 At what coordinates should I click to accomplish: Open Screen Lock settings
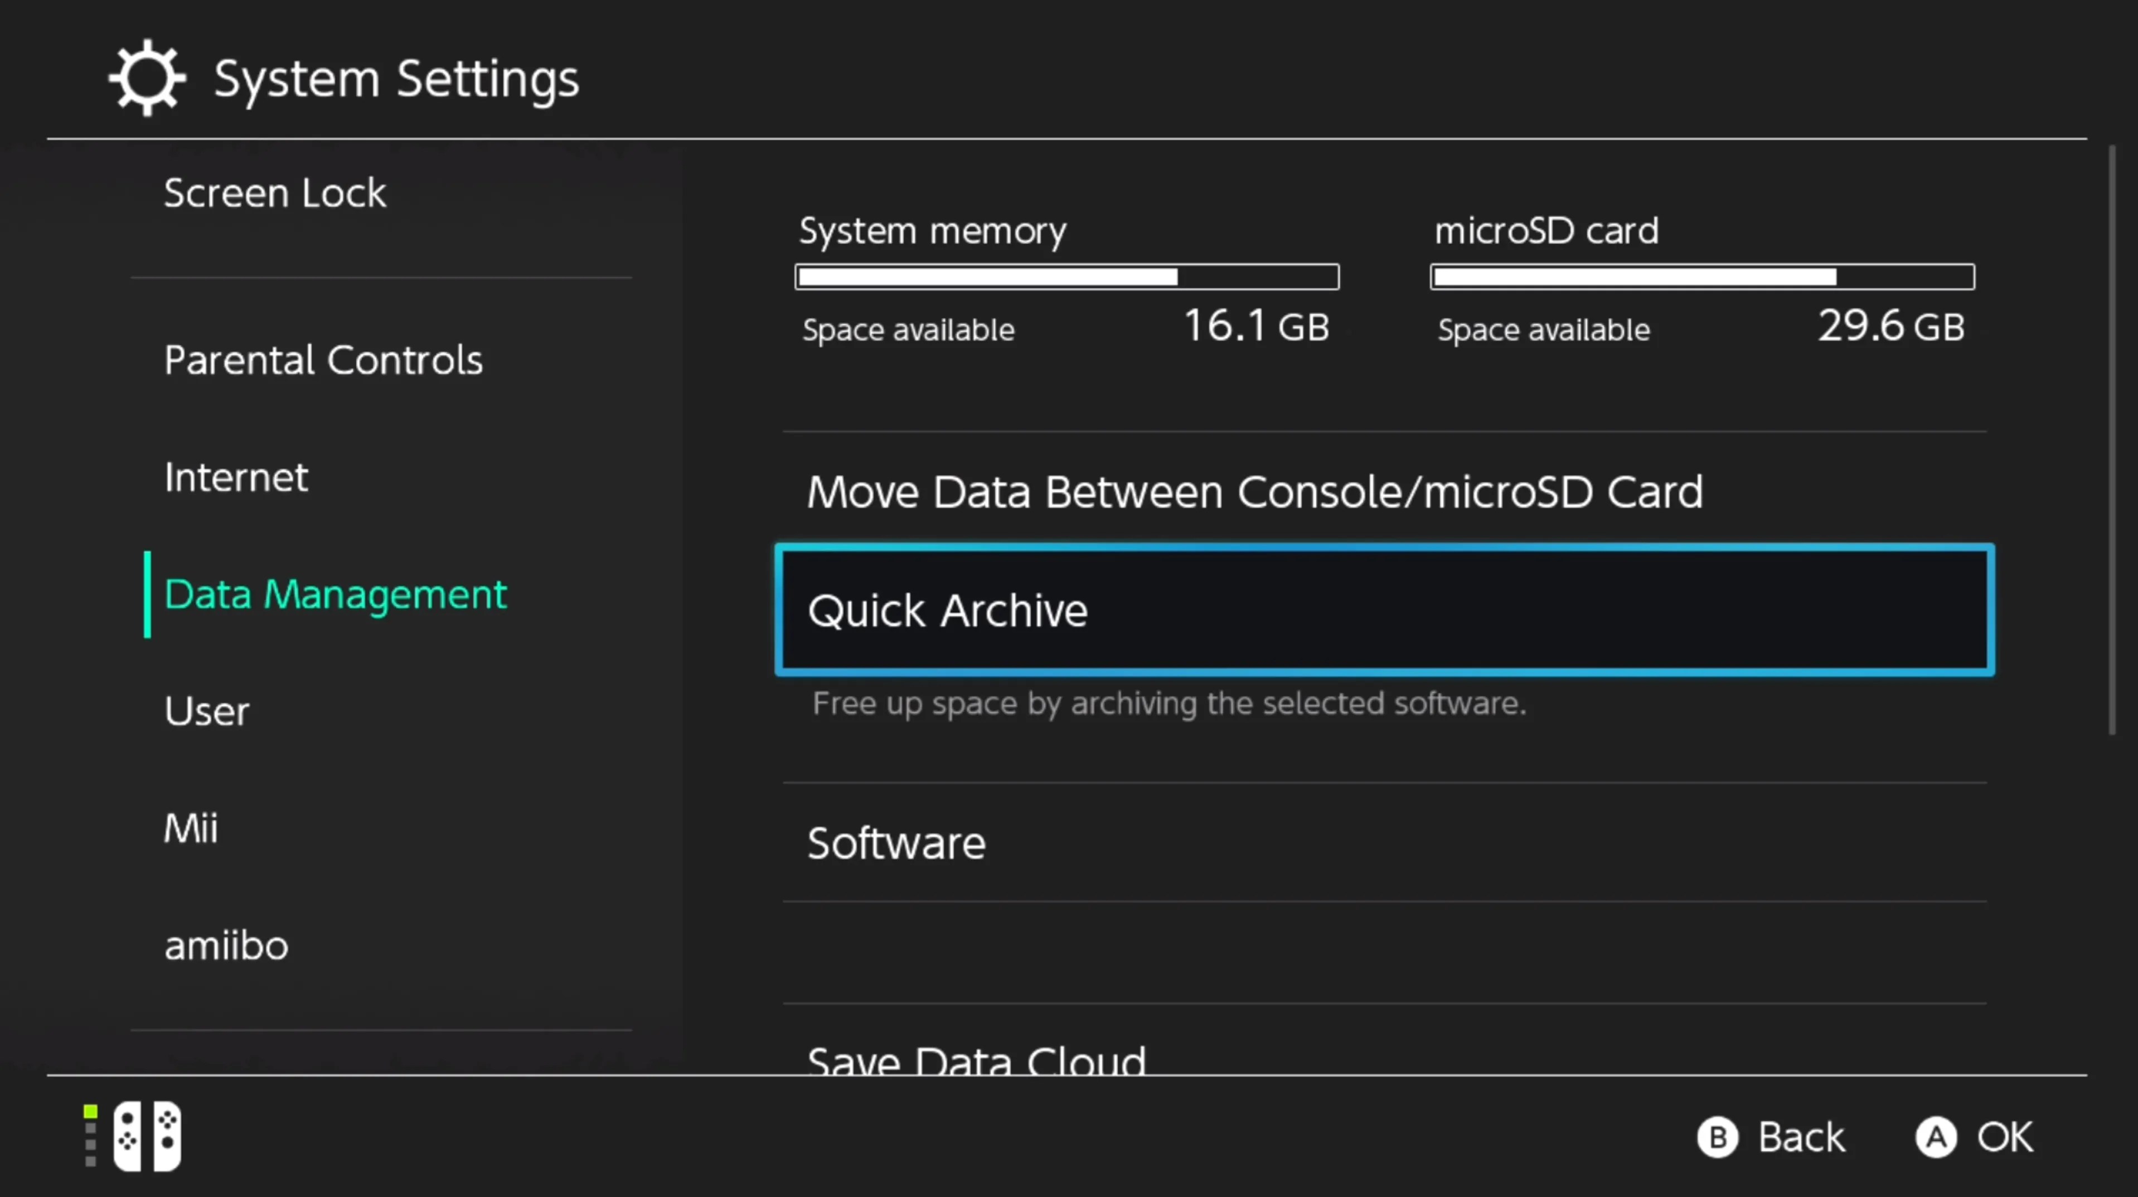tap(275, 192)
